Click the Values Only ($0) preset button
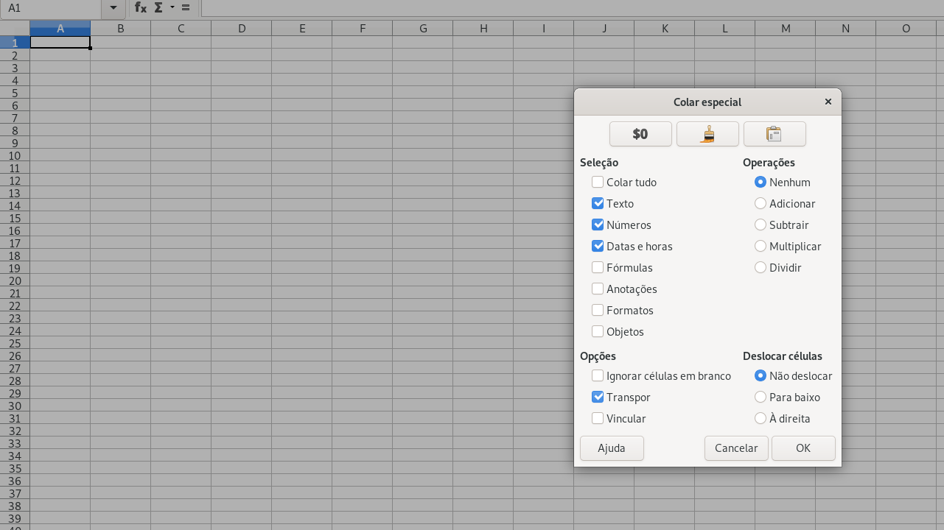The image size is (944, 530). tap(640, 134)
